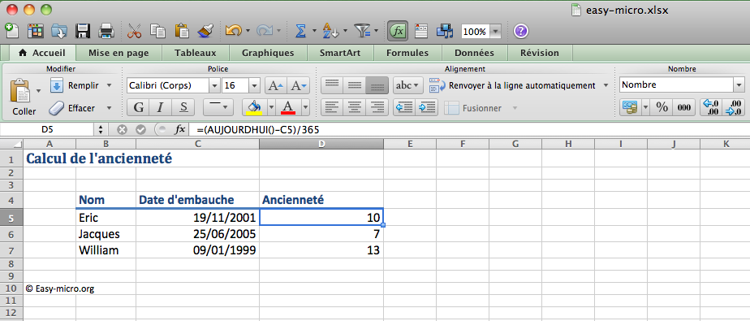
Task: Toggle underline with the S button
Action: 183,108
